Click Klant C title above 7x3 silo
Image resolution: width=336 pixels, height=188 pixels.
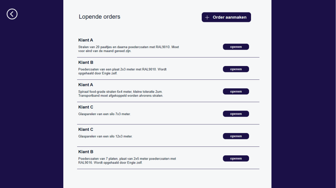pyautogui.click(x=86, y=107)
